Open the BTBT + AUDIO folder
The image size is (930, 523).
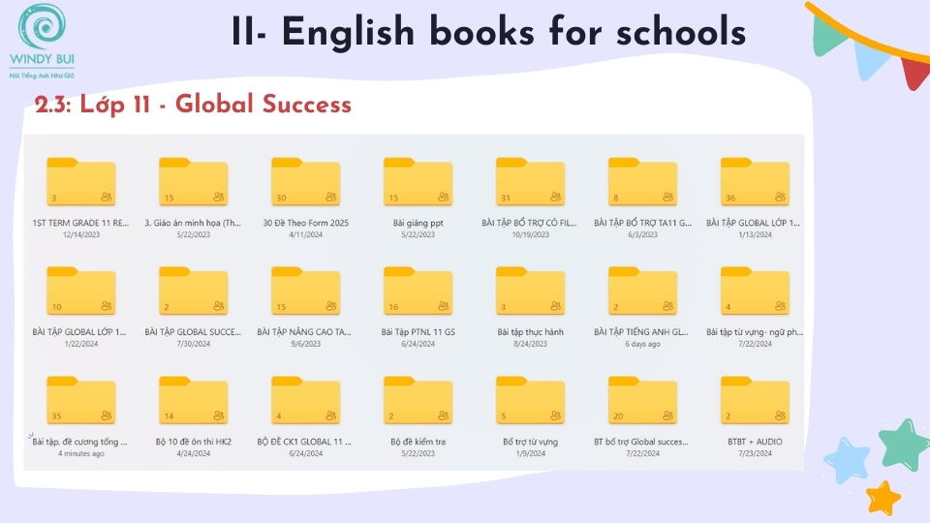tap(755, 402)
